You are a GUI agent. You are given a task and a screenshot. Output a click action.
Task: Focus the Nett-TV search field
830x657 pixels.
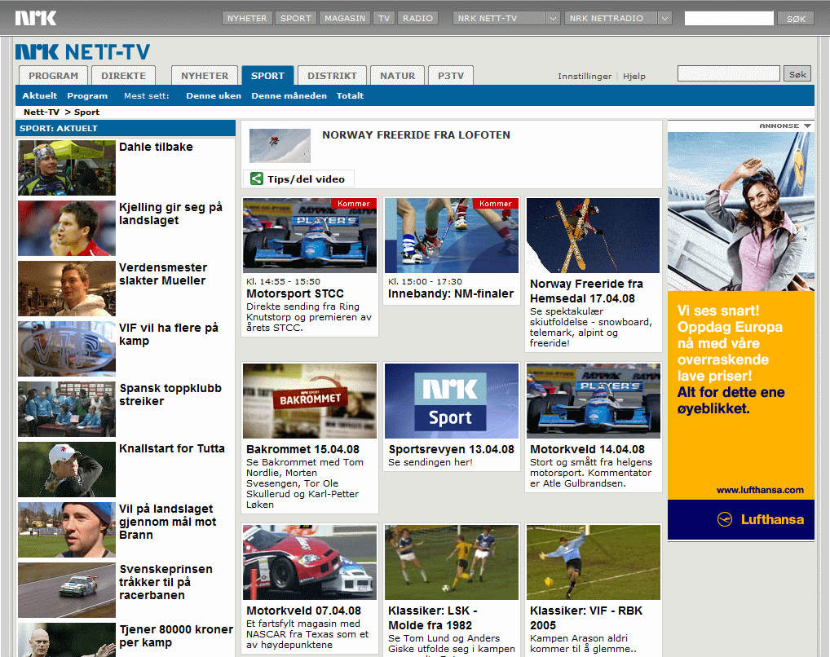[729, 73]
